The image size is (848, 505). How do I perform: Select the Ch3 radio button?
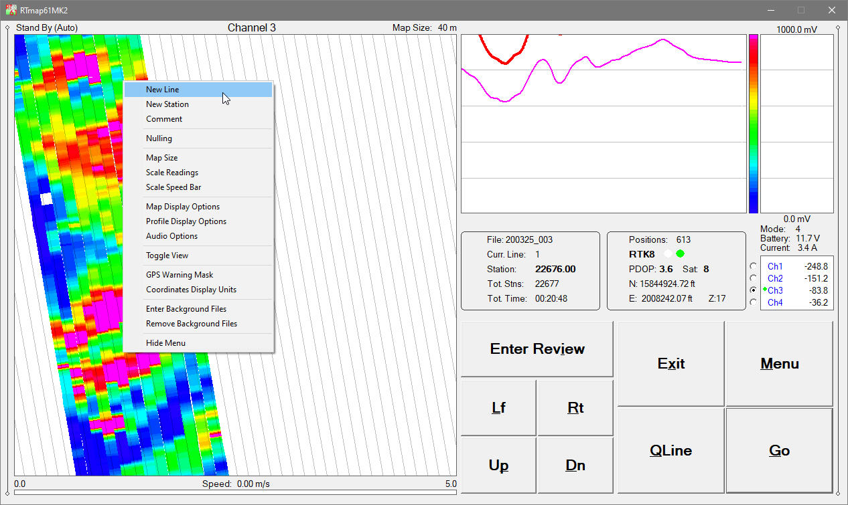click(x=754, y=290)
